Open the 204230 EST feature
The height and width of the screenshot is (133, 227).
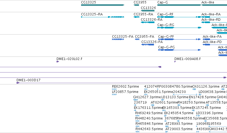(x=185, y=95)
